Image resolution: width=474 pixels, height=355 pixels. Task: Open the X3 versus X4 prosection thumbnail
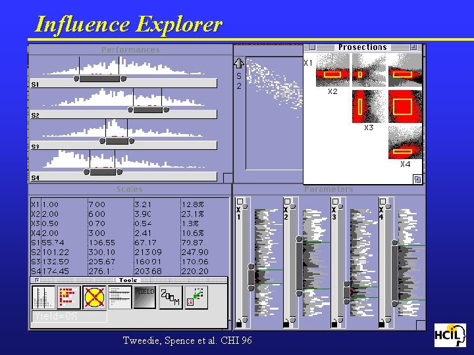tap(405, 143)
